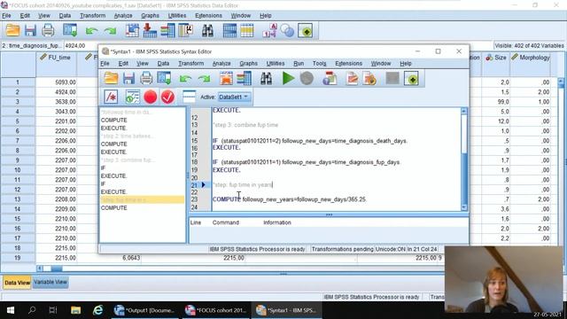567x319 pixels.
Task: Switch to FOCUS cohort taskbar window
Action: [x=216, y=310]
